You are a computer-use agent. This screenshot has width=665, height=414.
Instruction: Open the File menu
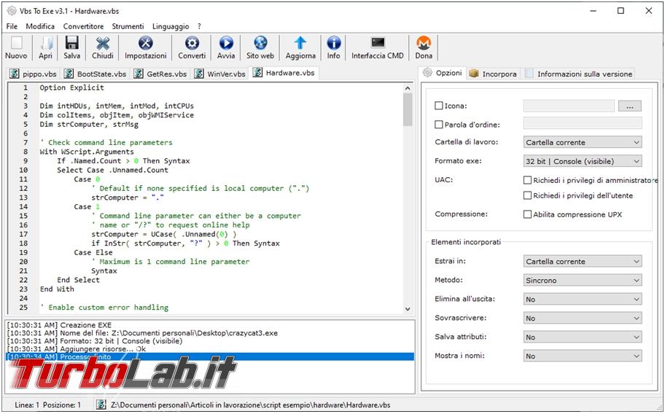(12, 26)
